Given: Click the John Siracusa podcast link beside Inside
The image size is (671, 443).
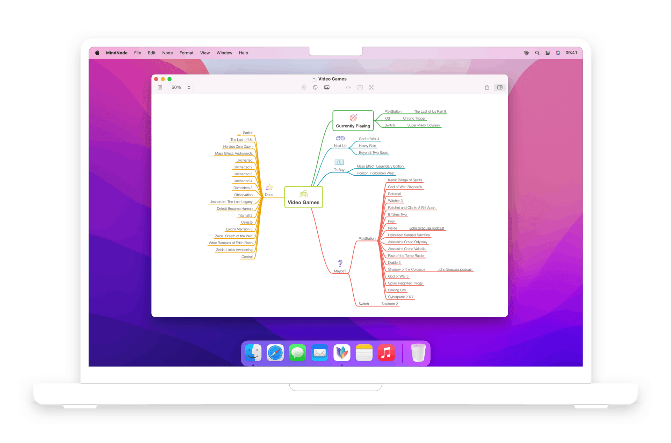Looking at the screenshot, I should [x=426, y=228].
